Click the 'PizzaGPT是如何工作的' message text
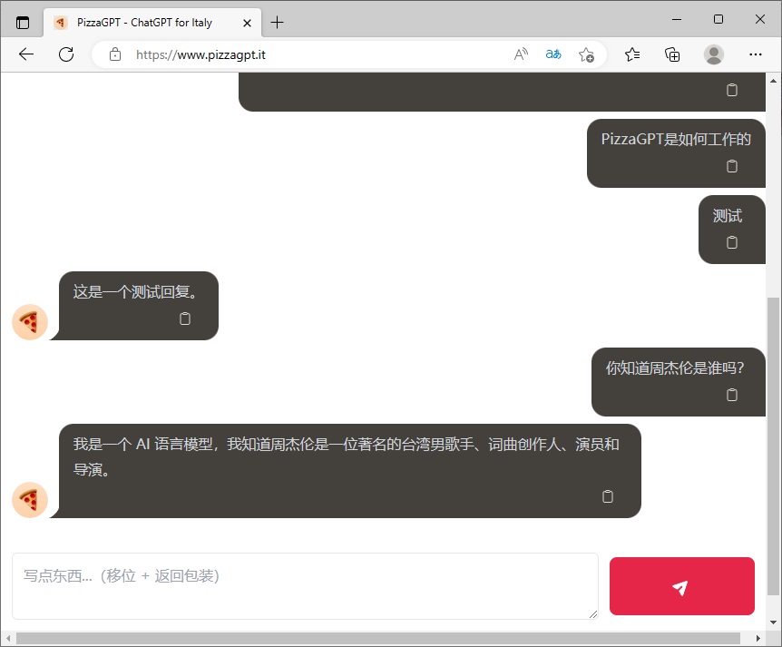This screenshot has height=647, width=782. coord(676,139)
